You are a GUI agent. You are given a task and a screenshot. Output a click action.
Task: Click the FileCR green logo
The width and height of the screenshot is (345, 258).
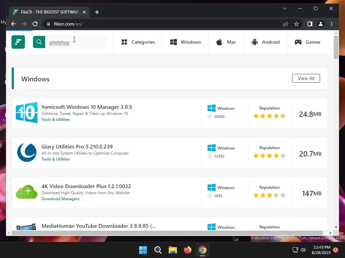(18, 42)
